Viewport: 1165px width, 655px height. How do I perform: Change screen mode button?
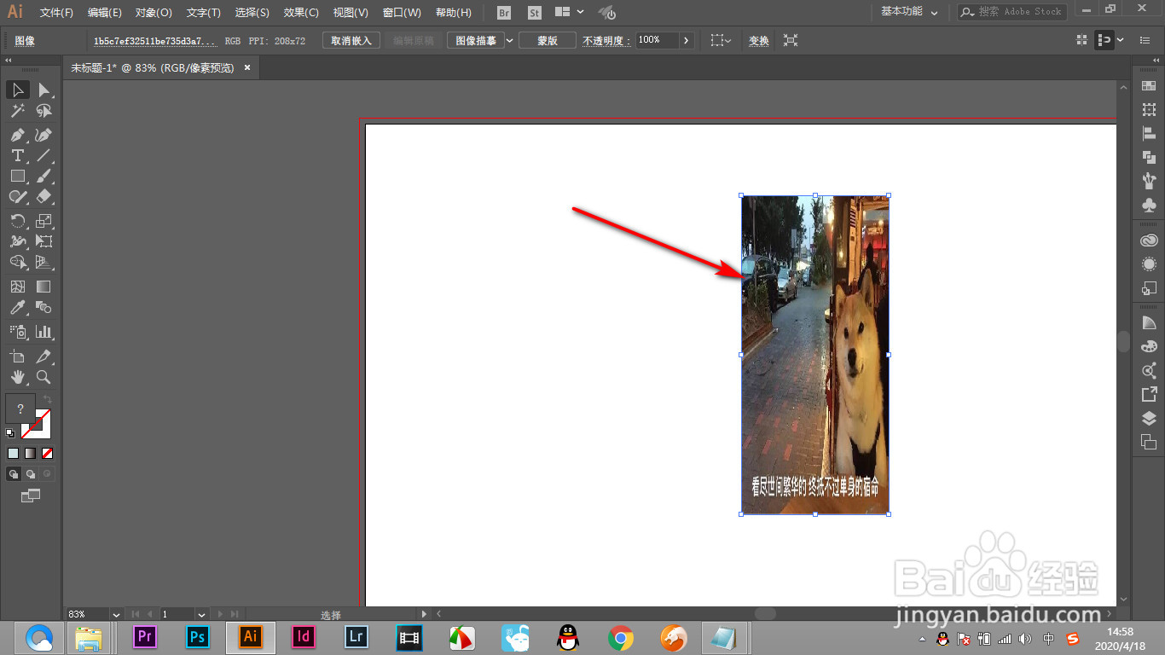[x=30, y=496]
